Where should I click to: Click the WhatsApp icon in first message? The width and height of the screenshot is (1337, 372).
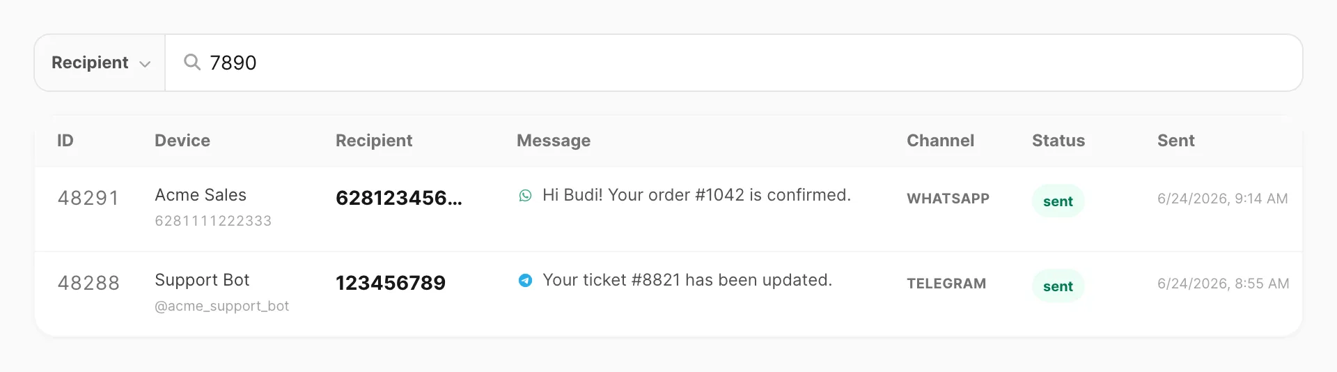point(525,196)
